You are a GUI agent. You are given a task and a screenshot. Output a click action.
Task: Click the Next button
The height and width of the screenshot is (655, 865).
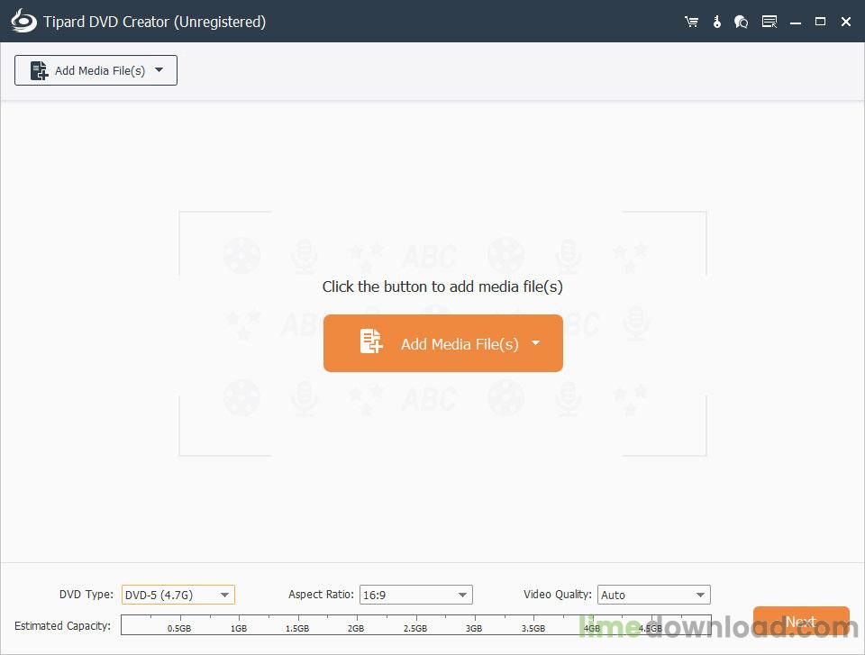click(801, 622)
